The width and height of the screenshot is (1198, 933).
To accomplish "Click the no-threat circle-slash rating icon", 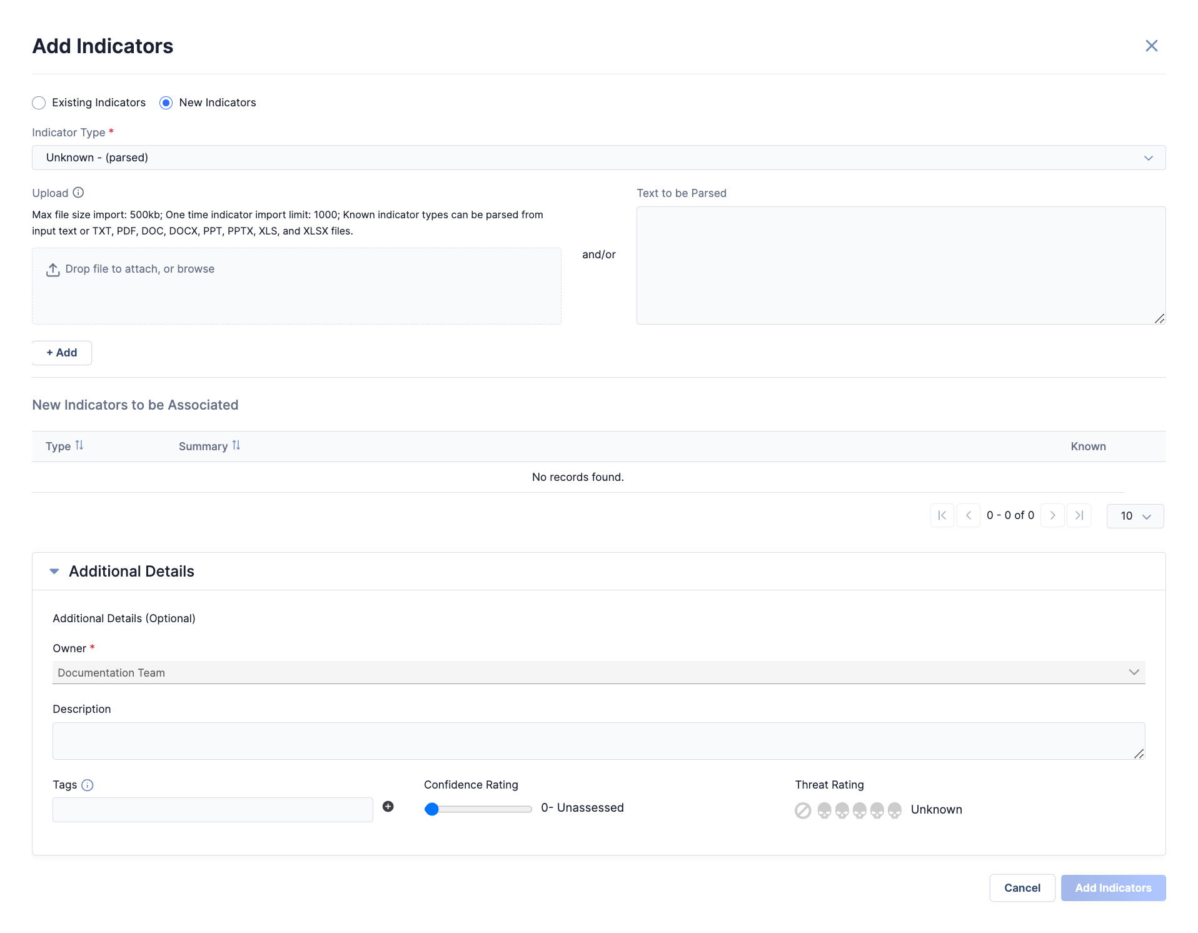I will (x=803, y=810).
